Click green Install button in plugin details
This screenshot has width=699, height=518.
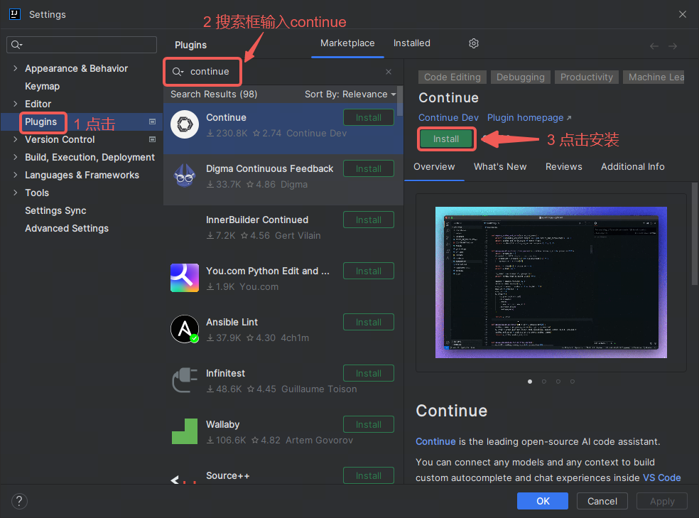click(x=446, y=139)
